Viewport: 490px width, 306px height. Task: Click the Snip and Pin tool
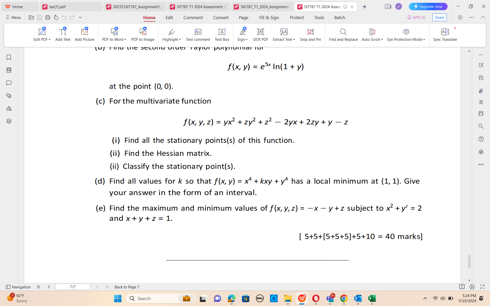coord(310,35)
